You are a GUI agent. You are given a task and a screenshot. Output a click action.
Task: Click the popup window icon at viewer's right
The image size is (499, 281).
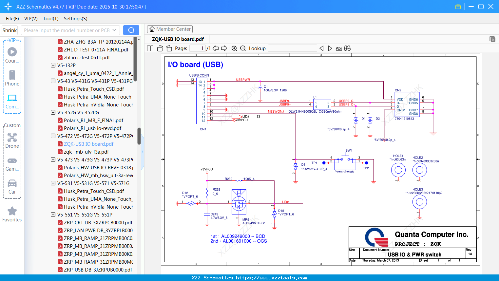coord(492,39)
